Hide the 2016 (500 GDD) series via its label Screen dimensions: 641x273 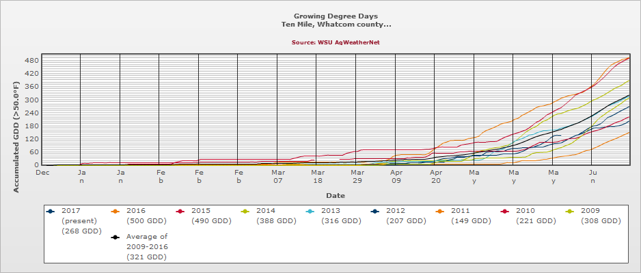[x=145, y=216]
